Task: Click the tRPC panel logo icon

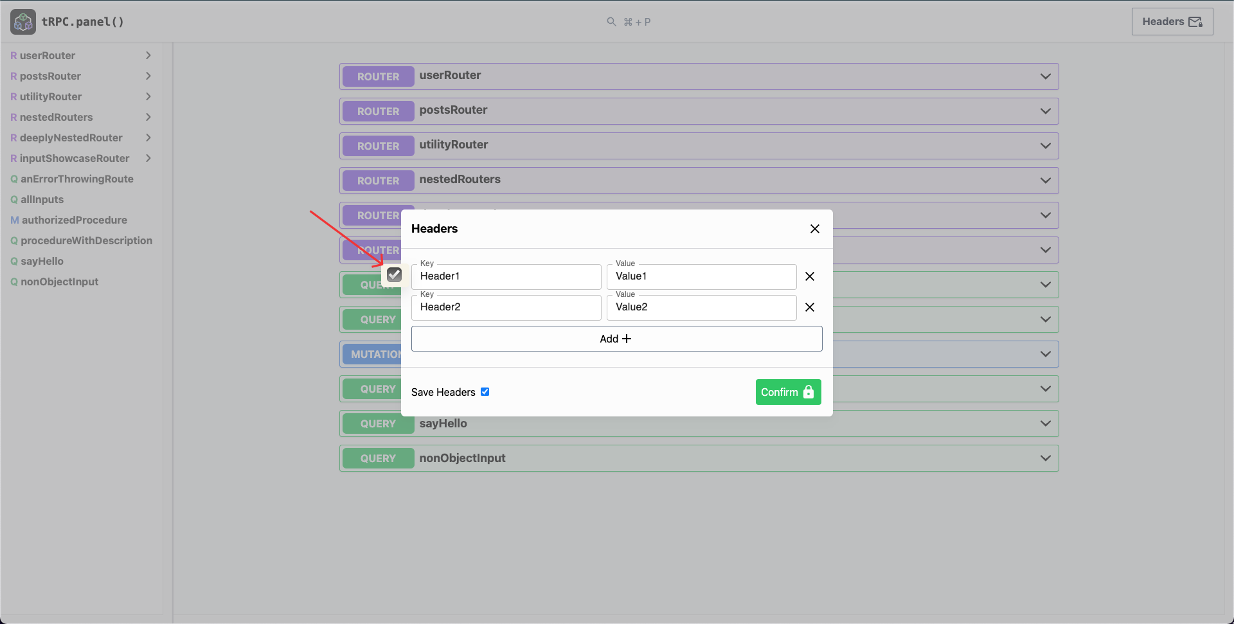Action: pos(23,22)
